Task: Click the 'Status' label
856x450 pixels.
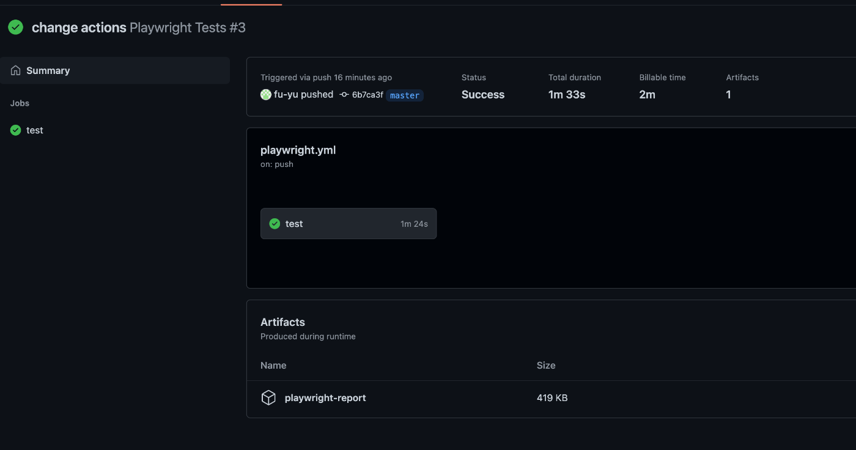Action: [474, 78]
